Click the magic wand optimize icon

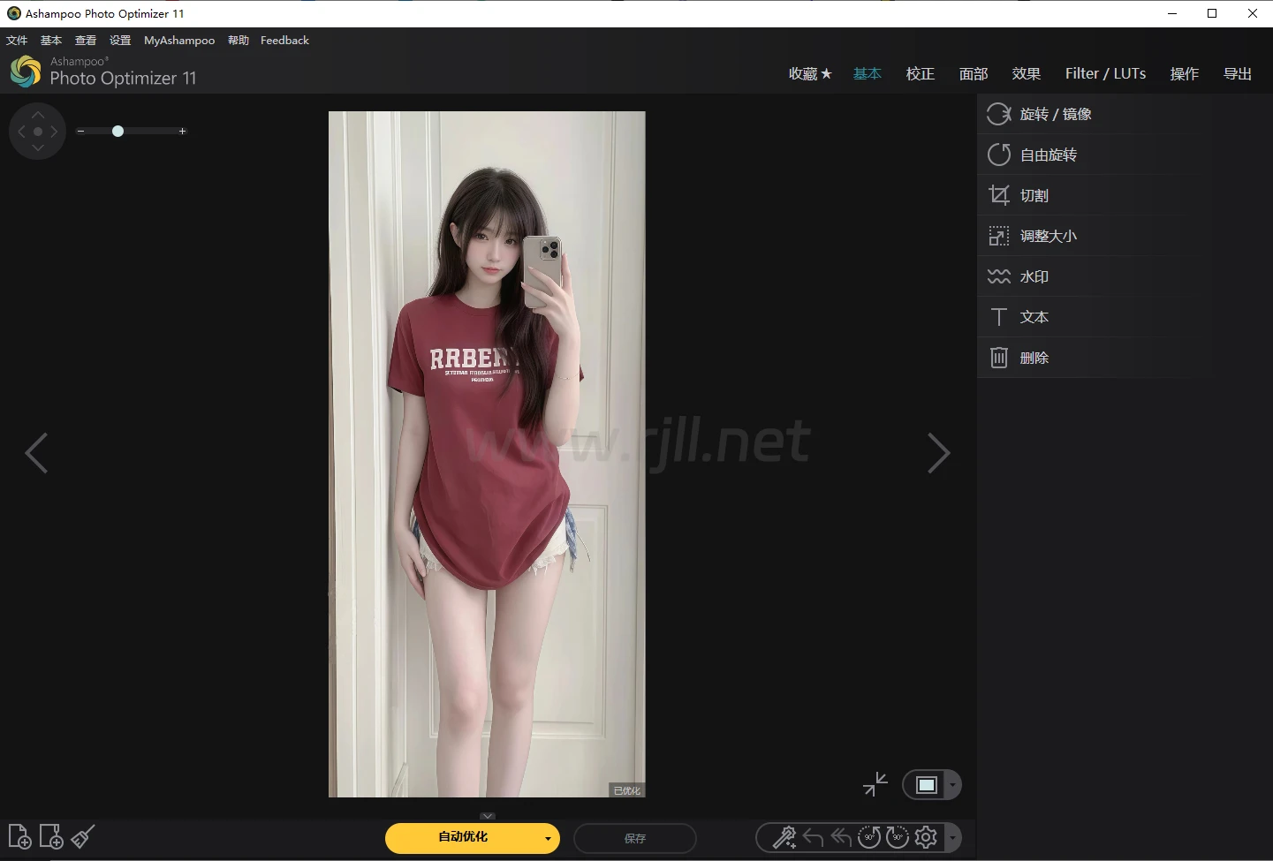pos(784,837)
